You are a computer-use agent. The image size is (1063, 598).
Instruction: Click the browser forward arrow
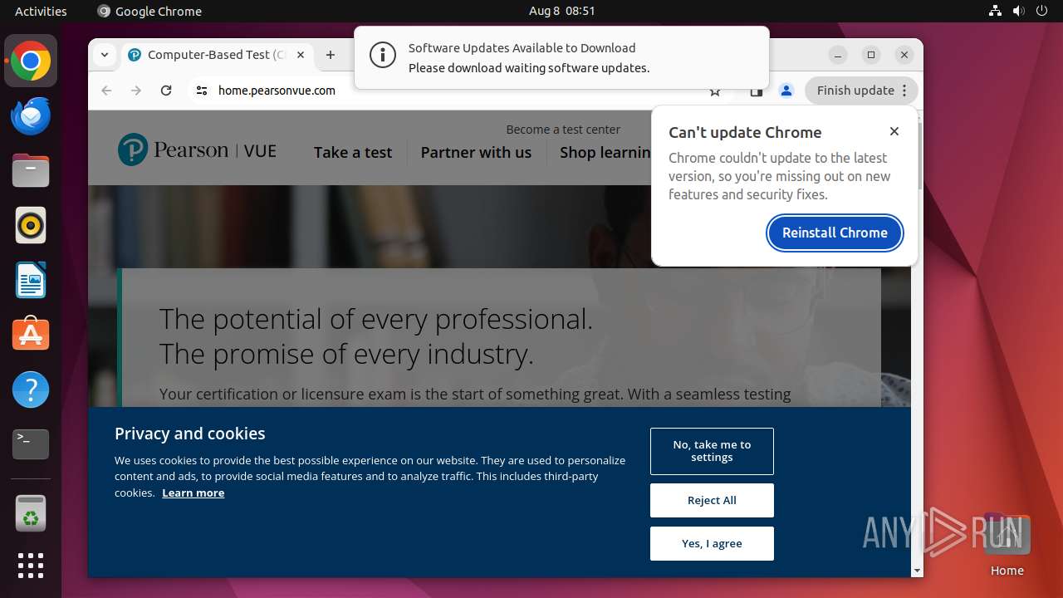(136, 91)
